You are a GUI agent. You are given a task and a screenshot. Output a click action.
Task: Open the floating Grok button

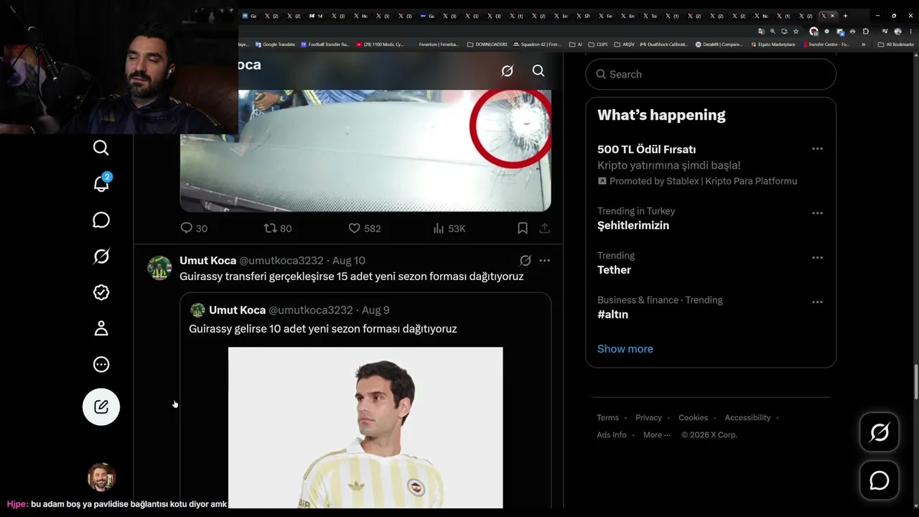(880, 432)
